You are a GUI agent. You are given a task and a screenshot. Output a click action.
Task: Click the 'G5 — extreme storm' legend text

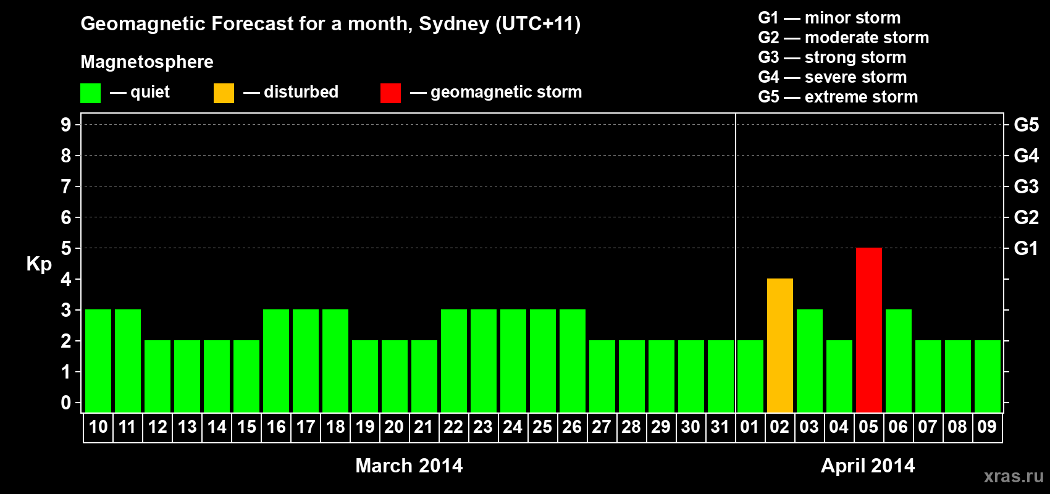pos(838,97)
